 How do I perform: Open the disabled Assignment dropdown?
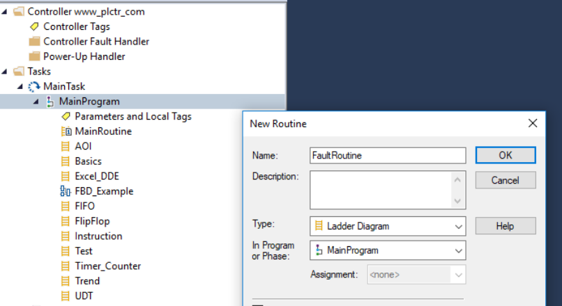(416, 275)
